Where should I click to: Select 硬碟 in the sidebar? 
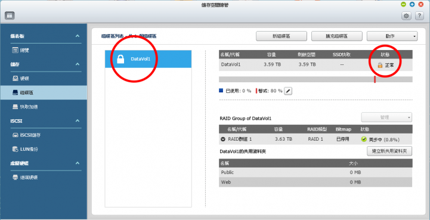coord(44,79)
